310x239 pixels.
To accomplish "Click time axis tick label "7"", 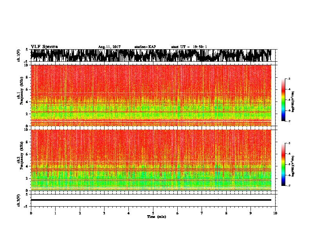I will click(202, 213).
